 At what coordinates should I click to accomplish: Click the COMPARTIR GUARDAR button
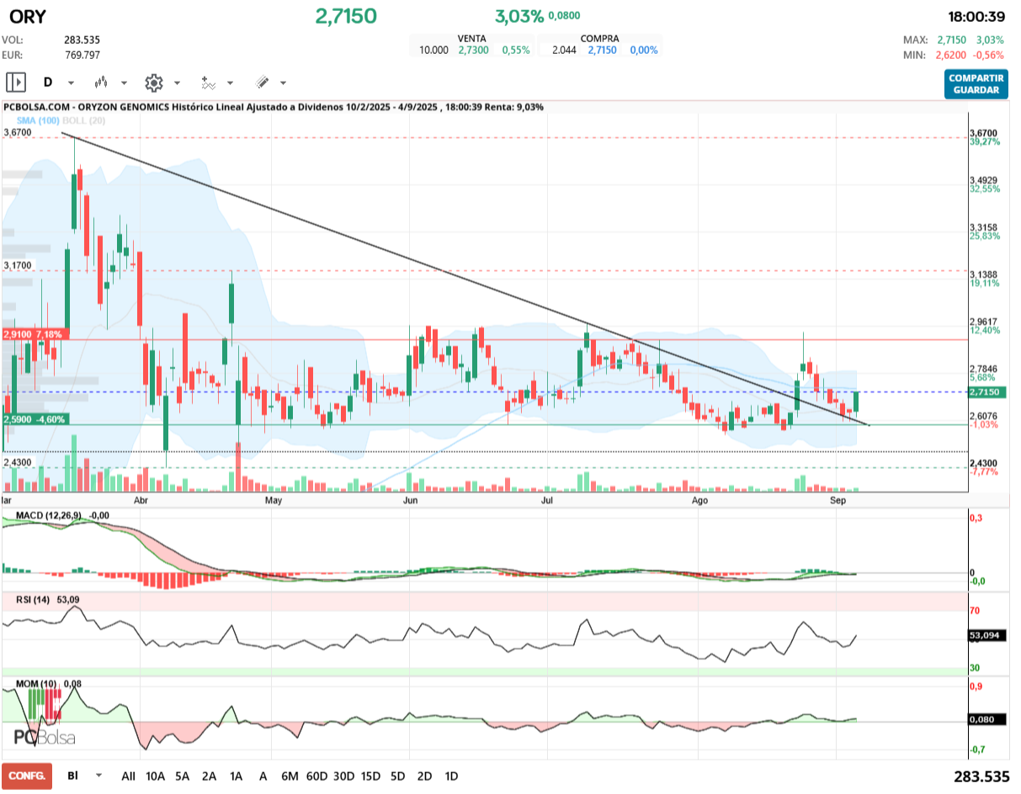[976, 84]
